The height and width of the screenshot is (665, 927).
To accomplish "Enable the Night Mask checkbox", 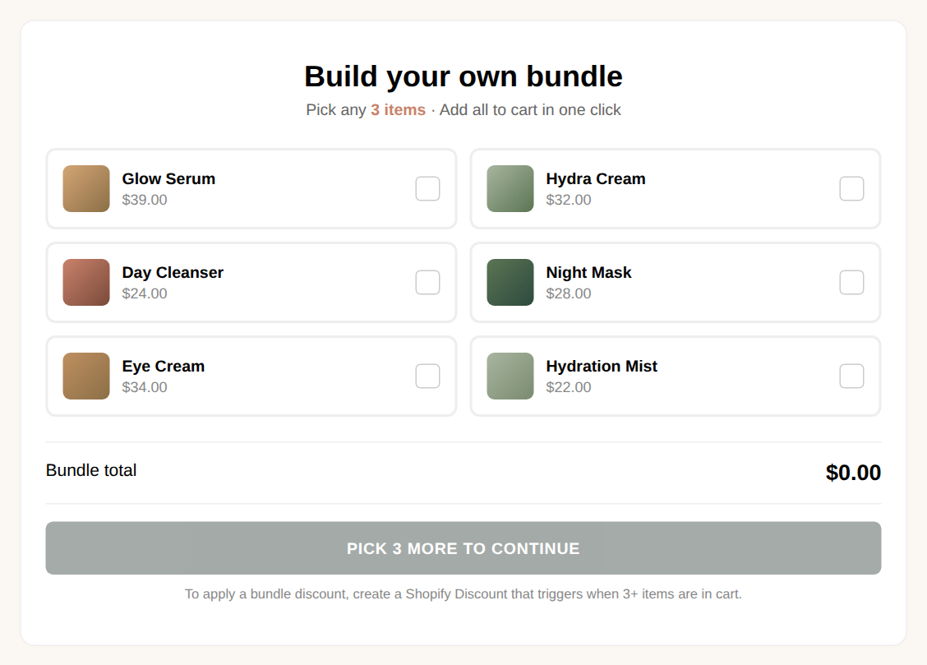I will (x=851, y=283).
